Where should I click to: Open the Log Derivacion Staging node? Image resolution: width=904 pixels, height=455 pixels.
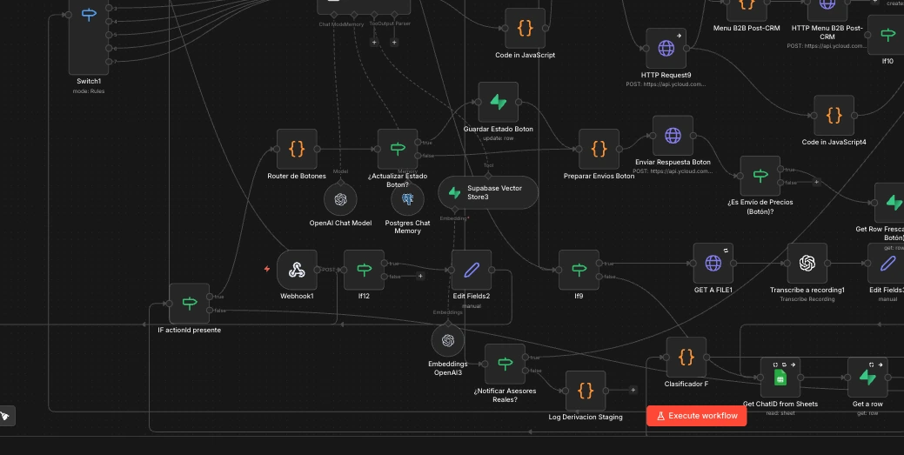(x=586, y=391)
